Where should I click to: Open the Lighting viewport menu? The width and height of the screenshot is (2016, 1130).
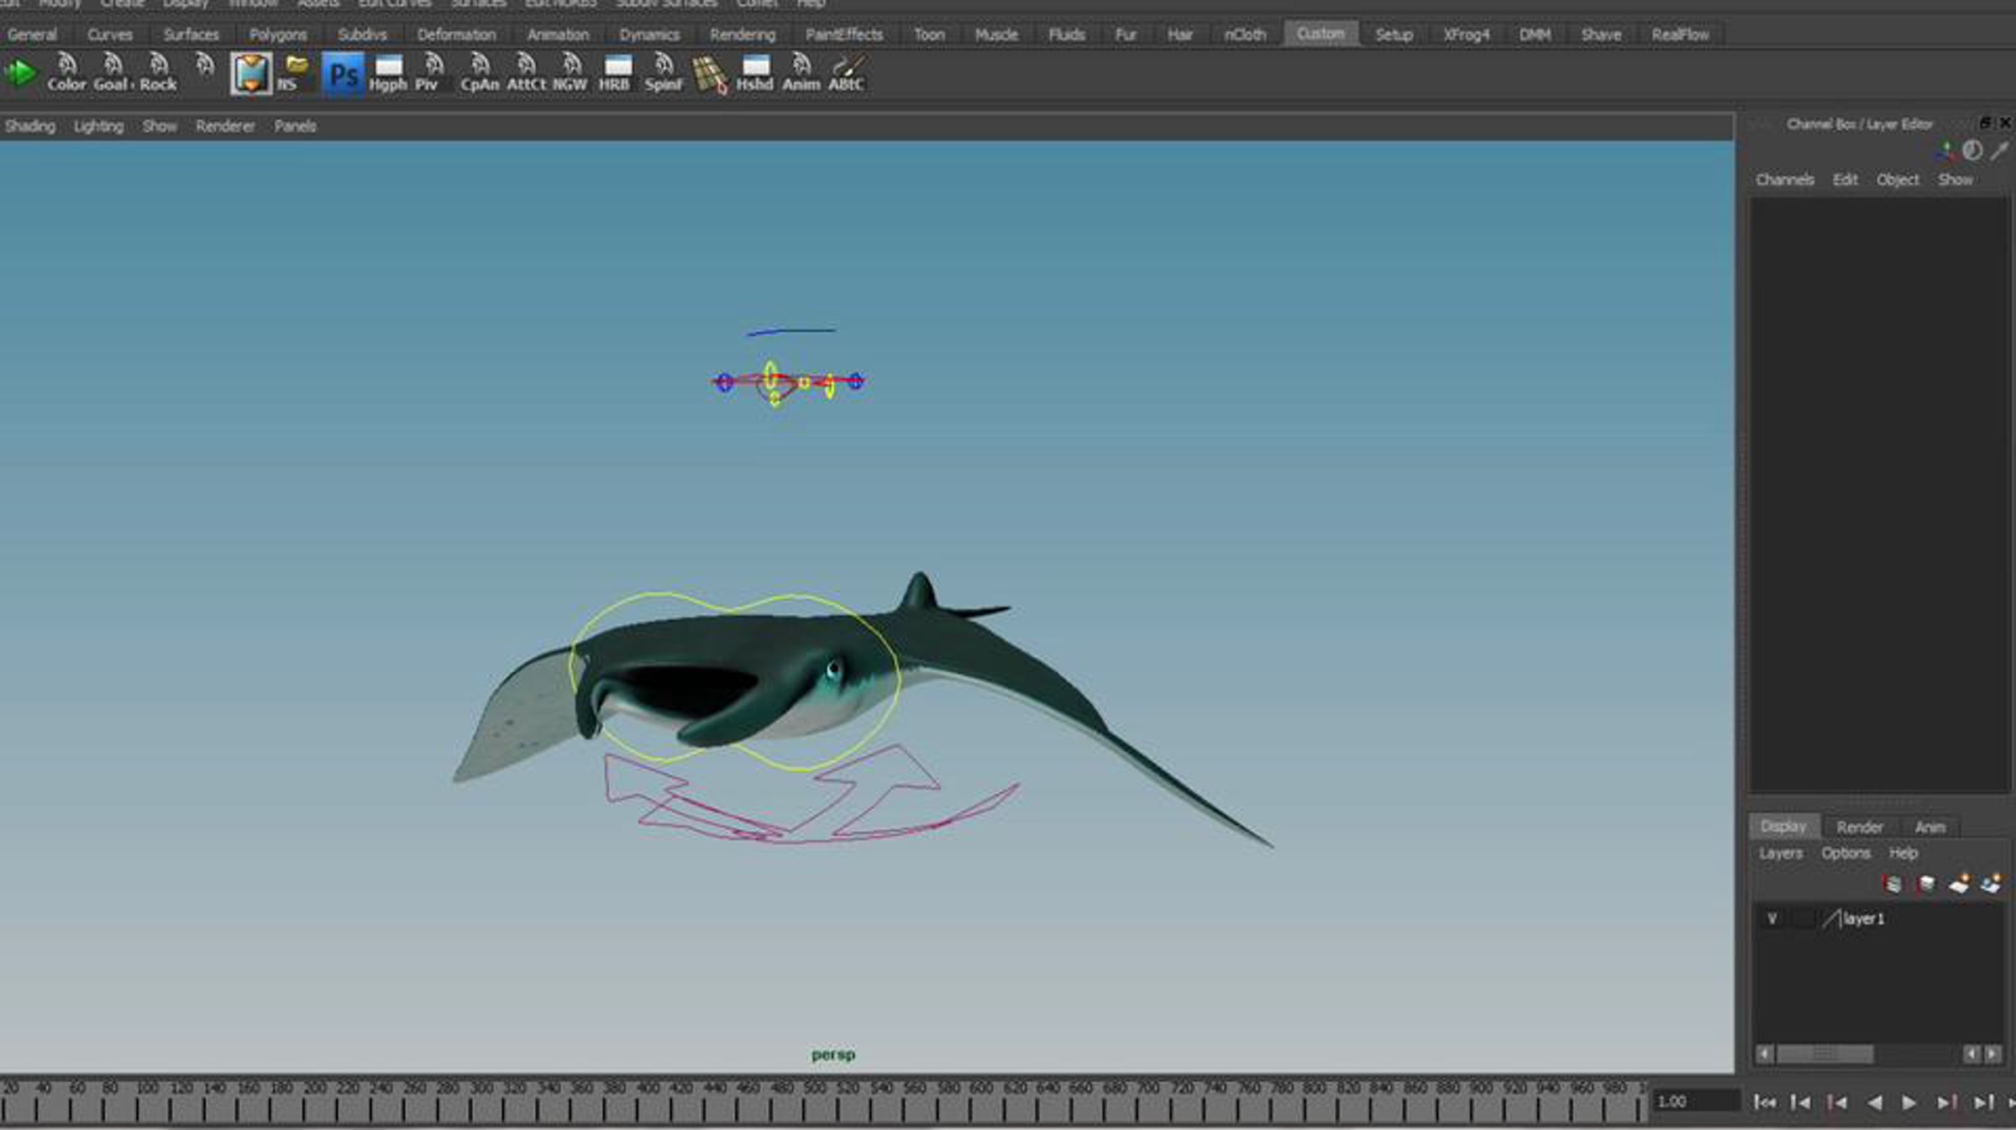[98, 126]
